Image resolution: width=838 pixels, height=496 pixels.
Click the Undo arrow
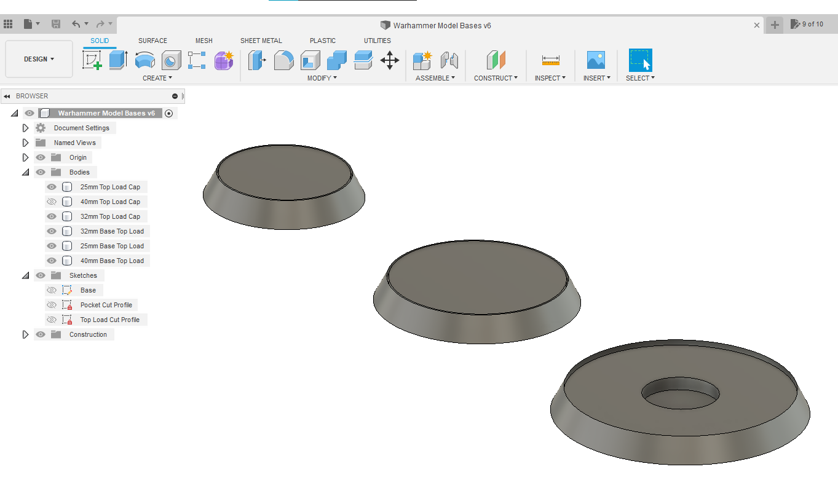tap(76, 24)
